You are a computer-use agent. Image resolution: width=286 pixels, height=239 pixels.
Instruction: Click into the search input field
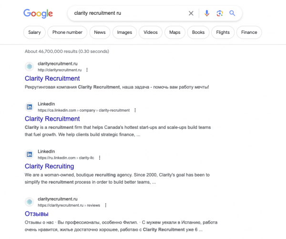pos(124,13)
